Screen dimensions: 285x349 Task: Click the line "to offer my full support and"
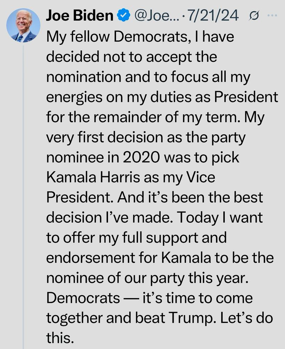point(136,237)
